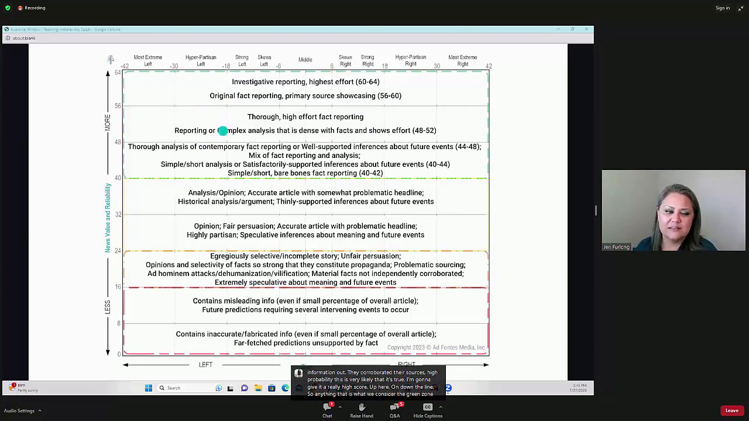The image size is (749, 421).
Task: Click the Recording indicator
Action: [x=32, y=8]
